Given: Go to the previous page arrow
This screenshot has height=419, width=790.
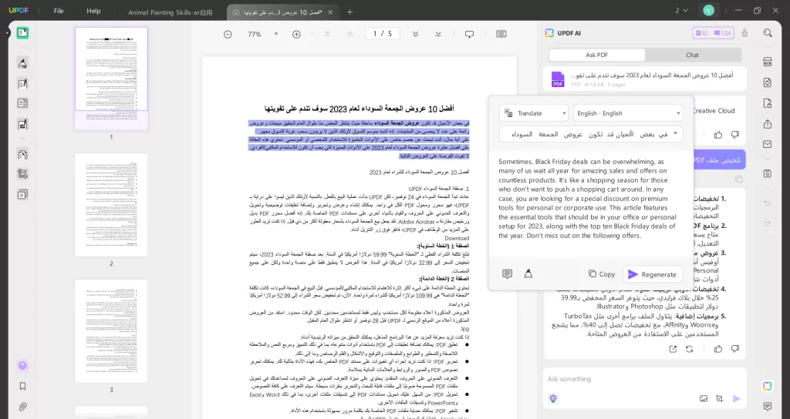Looking at the screenshot, I should coord(349,34).
